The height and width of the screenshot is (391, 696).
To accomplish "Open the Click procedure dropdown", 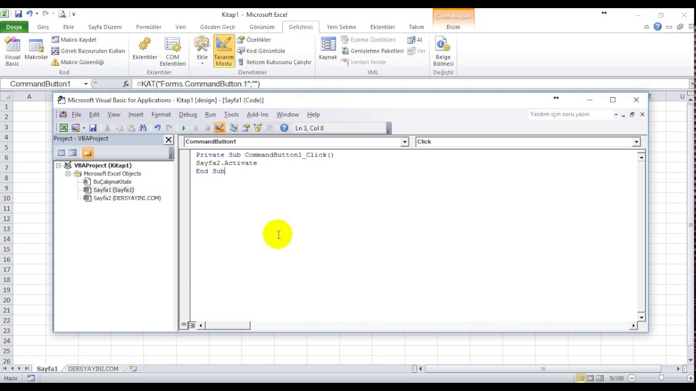I will pos(636,142).
